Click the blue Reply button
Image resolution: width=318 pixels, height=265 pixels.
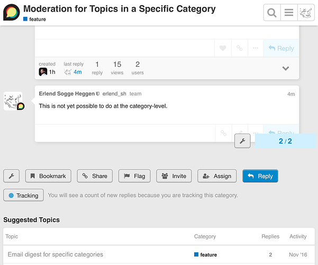click(x=260, y=176)
